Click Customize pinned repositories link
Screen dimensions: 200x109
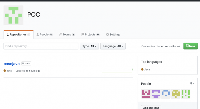point(161,46)
